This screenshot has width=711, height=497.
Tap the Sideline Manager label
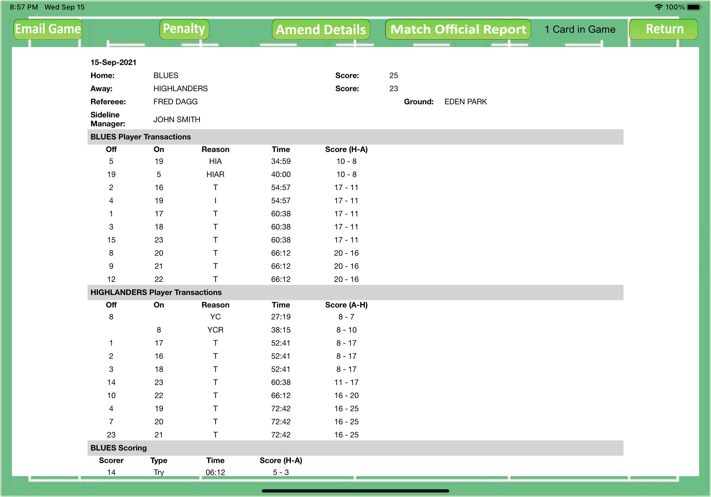(108, 119)
